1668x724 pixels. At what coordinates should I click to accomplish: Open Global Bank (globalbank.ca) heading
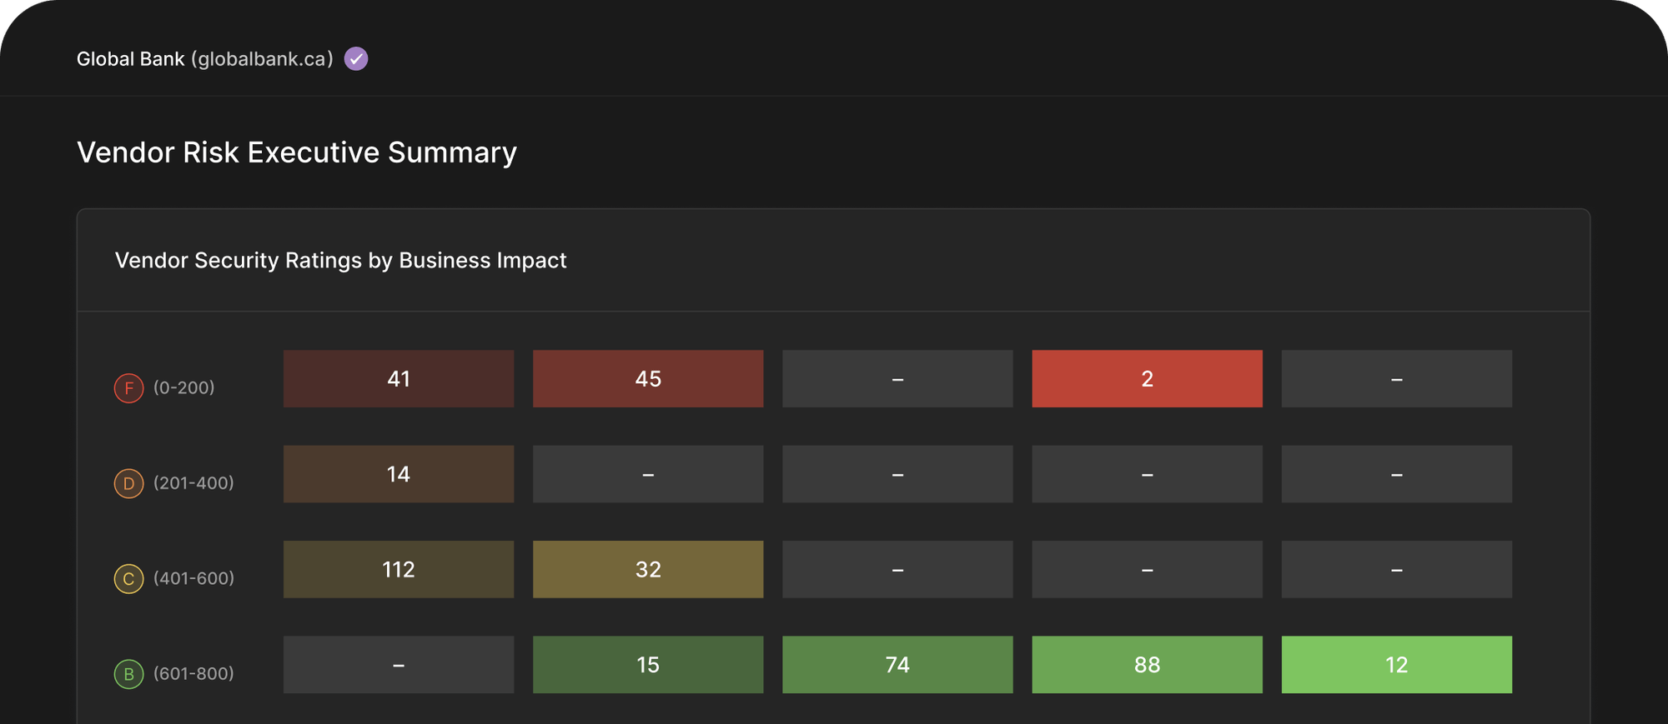tap(205, 59)
